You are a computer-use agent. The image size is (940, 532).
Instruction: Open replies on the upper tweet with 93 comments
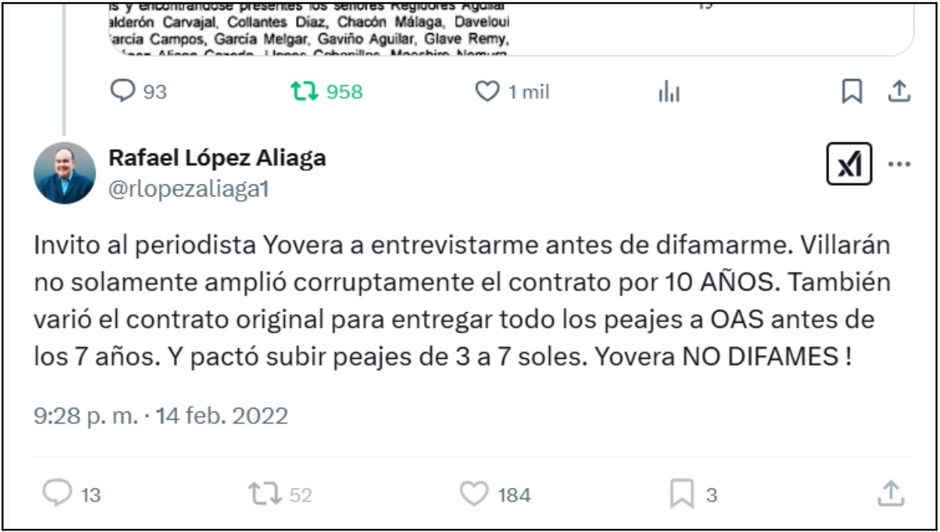click(x=138, y=92)
